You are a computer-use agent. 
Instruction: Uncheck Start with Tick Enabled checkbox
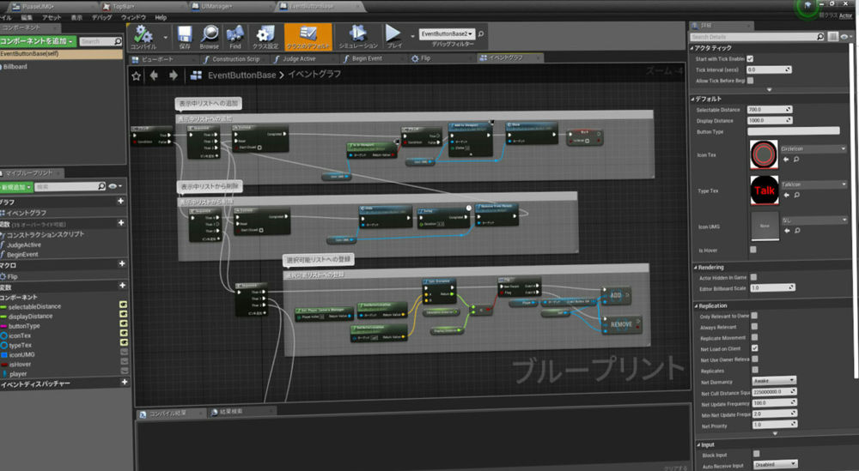coord(750,58)
